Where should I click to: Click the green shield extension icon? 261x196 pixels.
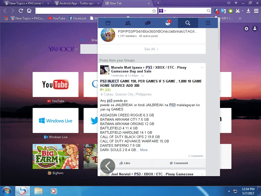[230, 11]
